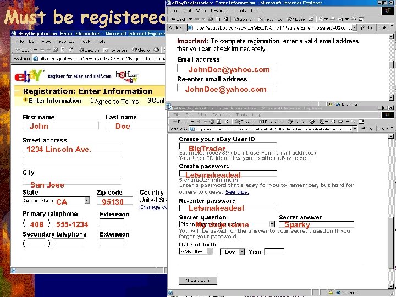Click the Continue button
This screenshot has height=297, width=396.
pyautogui.click(x=198, y=280)
